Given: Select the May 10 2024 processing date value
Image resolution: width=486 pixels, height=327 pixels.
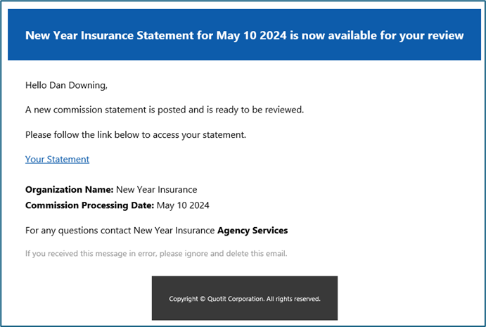Looking at the screenshot, I should (183, 205).
